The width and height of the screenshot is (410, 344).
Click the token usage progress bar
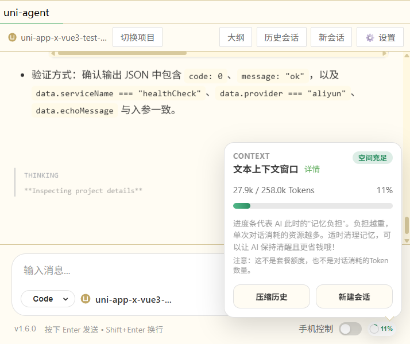coord(312,206)
